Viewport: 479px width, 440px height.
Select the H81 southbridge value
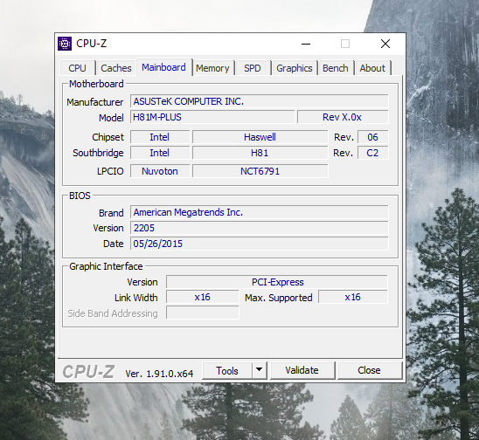[x=260, y=153]
